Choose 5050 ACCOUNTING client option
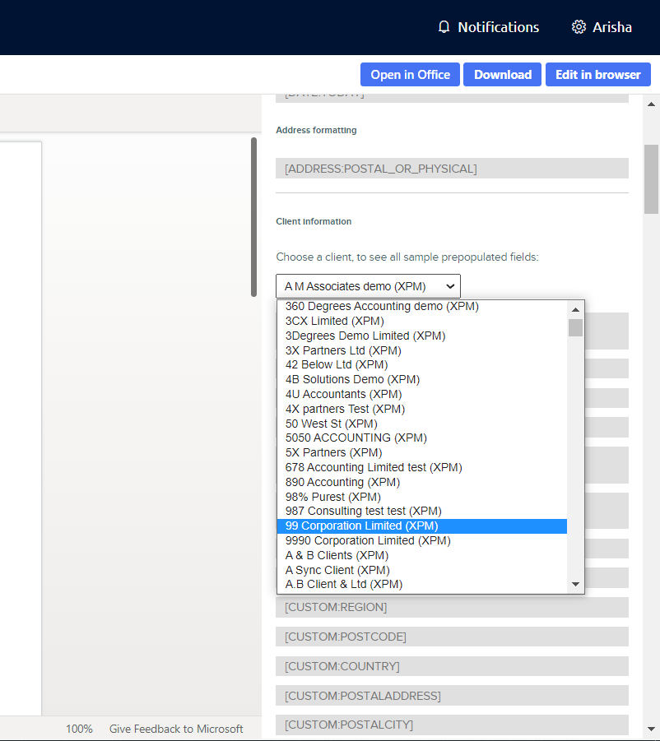660x741 pixels. (356, 438)
